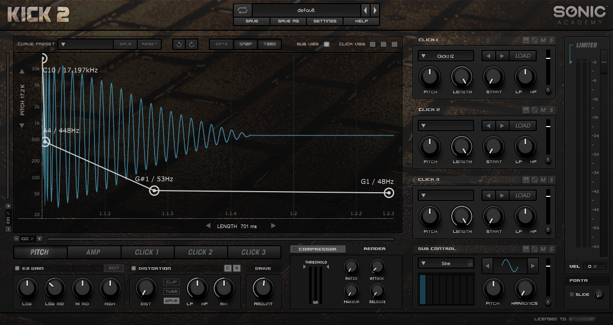Open the Settings menu
Image resolution: width=613 pixels, height=325 pixels.
click(325, 21)
